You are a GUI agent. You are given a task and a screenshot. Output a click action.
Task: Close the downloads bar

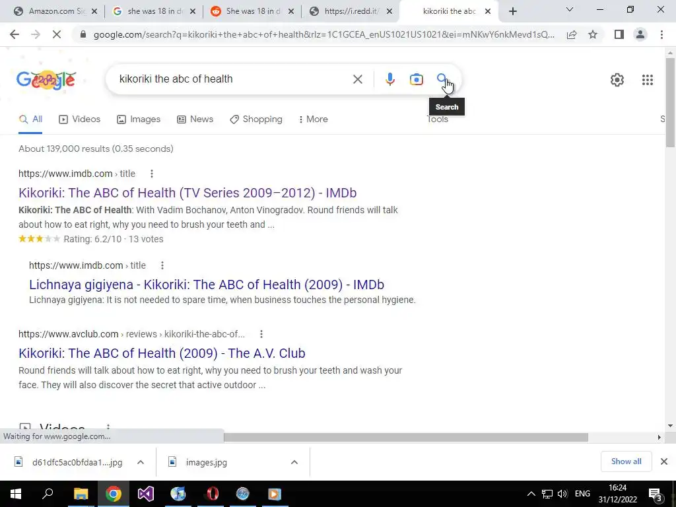664,461
